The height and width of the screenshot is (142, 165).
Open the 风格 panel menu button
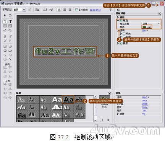tap(109, 93)
